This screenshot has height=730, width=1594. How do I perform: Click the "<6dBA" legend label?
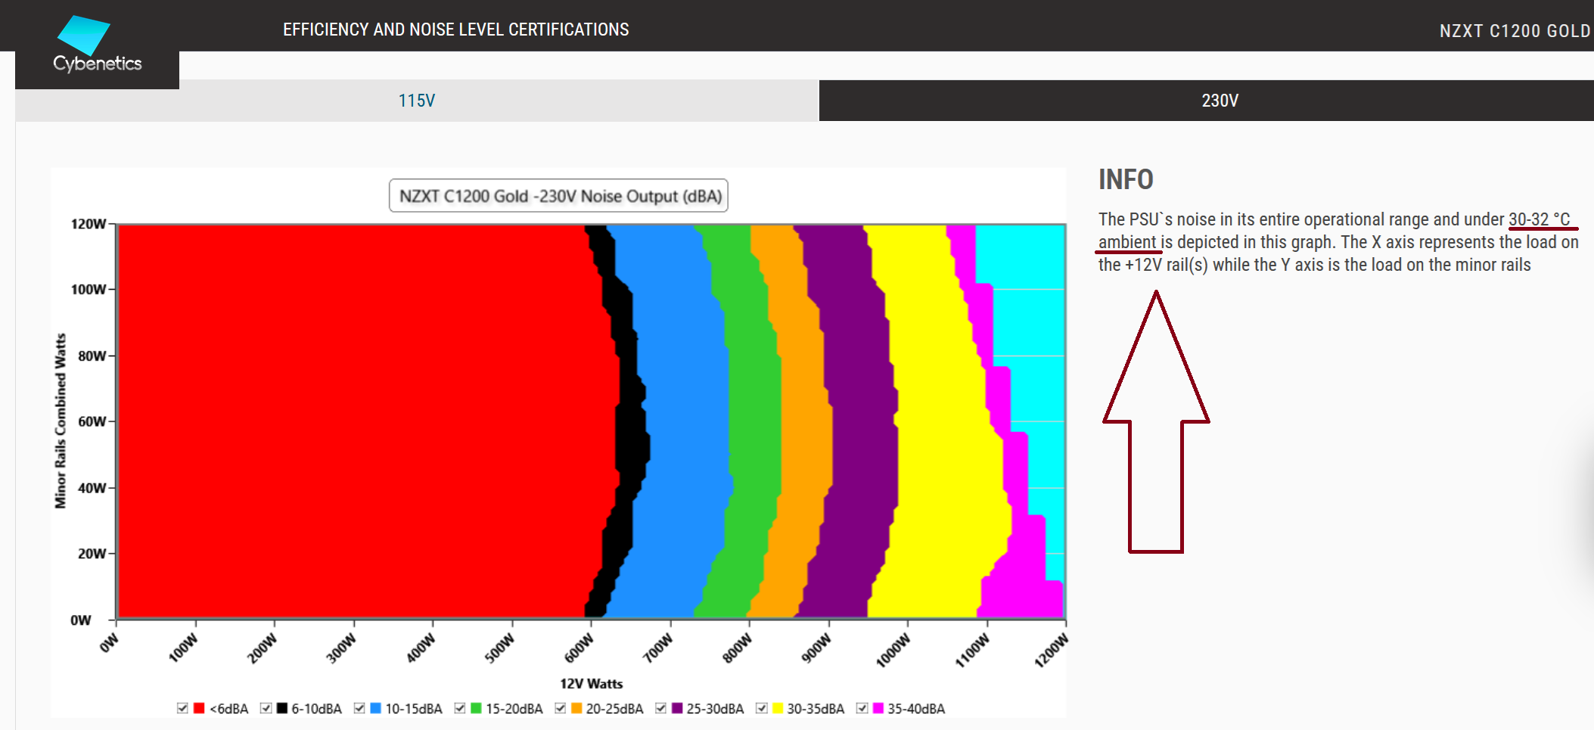(x=229, y=709)
